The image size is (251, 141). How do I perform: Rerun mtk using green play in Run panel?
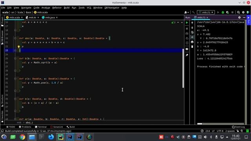(187, 23)
